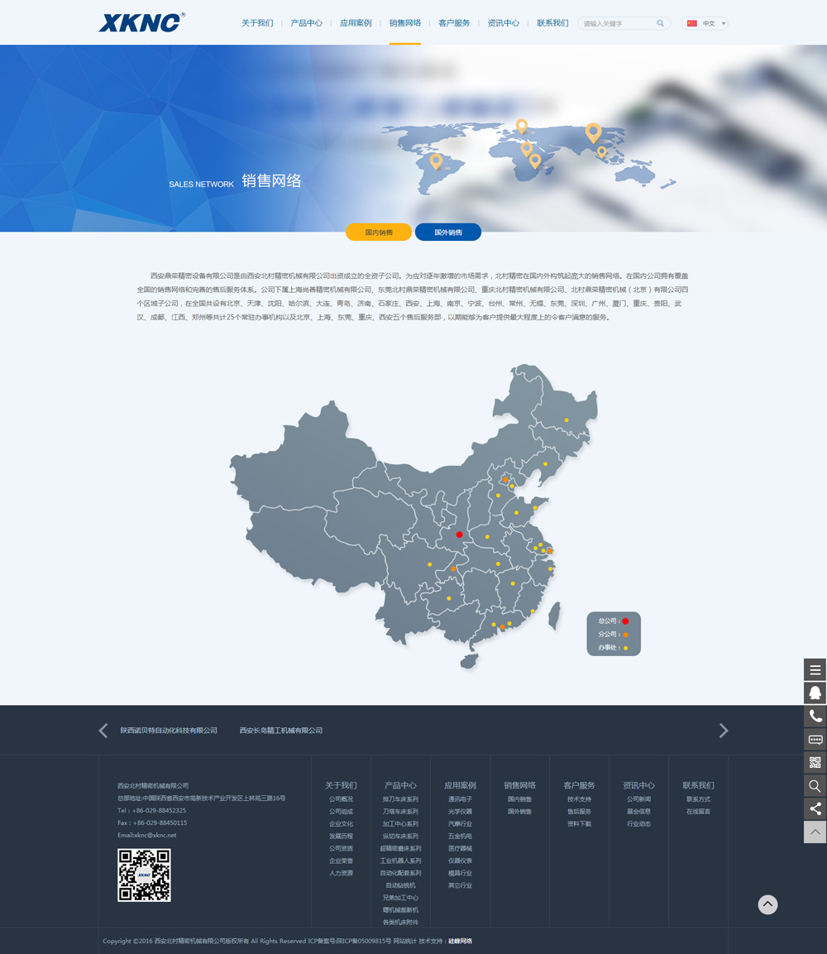The height and width of the screenshot is (954, 827).
Task: Open the message icon in floating sidebar
Action: tap(815, 740)
